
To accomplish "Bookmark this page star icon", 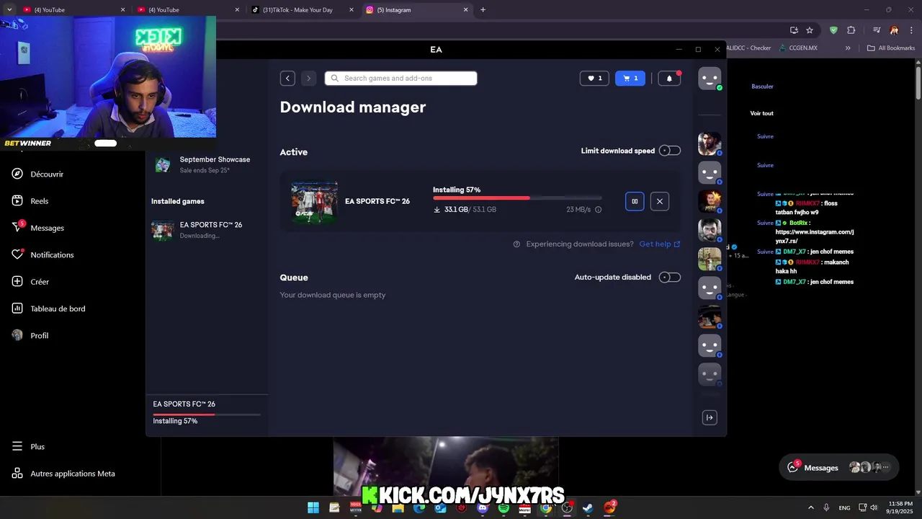I will point(810,30).
